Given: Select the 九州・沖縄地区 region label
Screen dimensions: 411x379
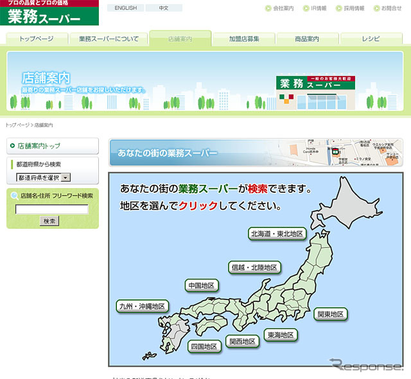Looking at the screenshot, I should (x=142, y=306).
